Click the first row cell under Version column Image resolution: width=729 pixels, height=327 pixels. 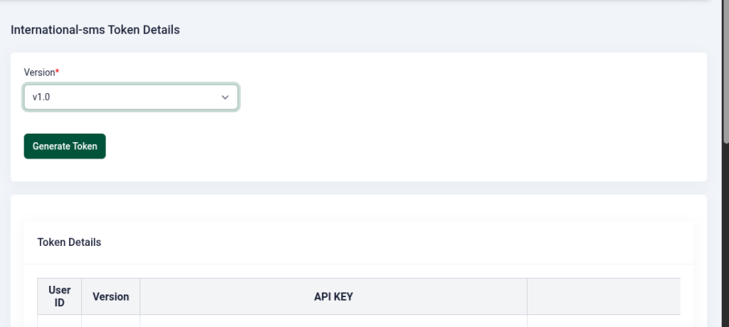click(110, 321)
